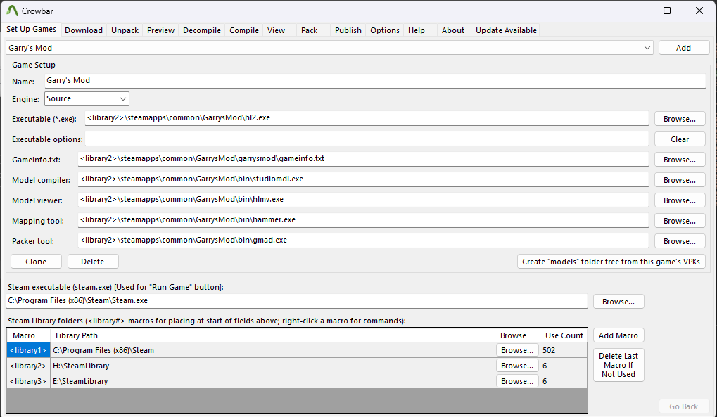Open the Engine Source dropdown
717x417 pixels.
tap(87, 98)
